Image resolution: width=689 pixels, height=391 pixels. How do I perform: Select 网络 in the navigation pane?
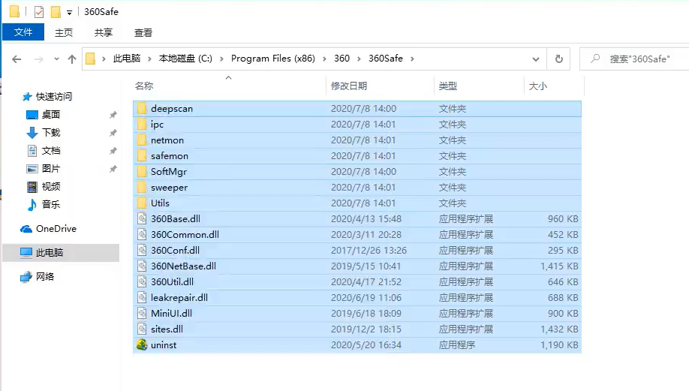[45, 277]
